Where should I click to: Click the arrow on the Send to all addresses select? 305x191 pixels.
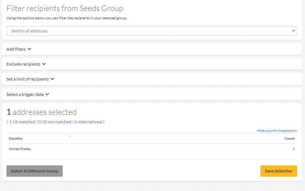[294, 31]
